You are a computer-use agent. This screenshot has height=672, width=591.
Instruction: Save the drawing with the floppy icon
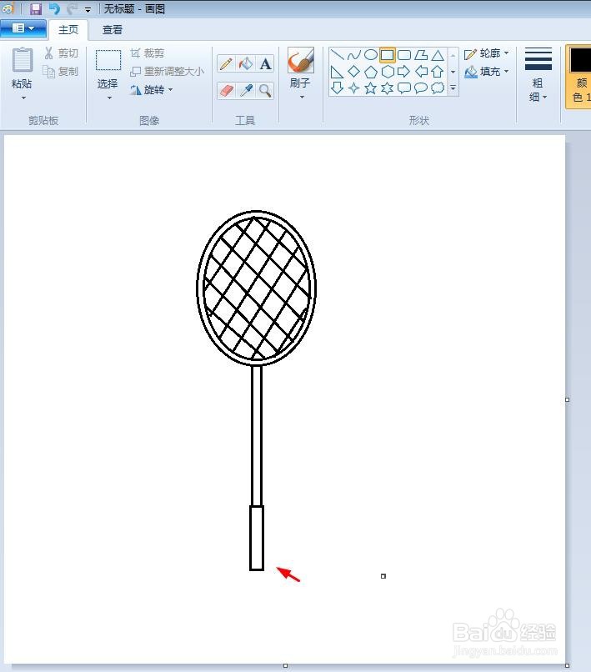coord(36,8)
